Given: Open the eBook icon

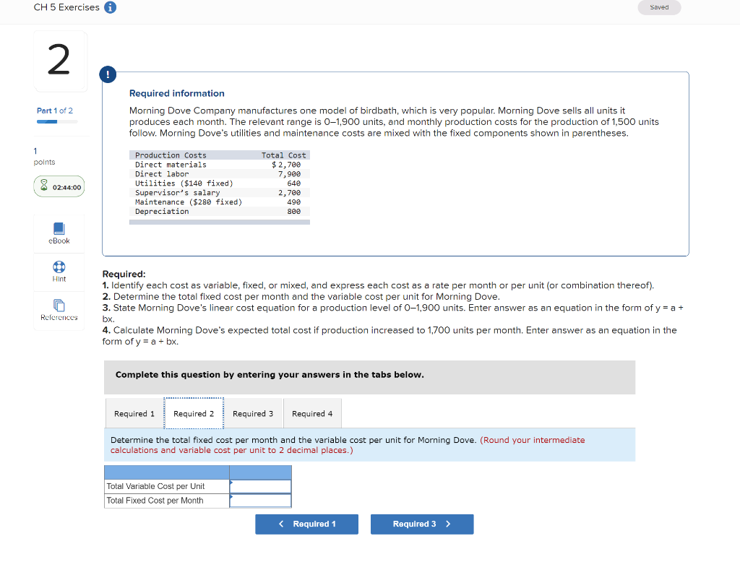Looking at the screenshot, I should click(x=59, y=228).
